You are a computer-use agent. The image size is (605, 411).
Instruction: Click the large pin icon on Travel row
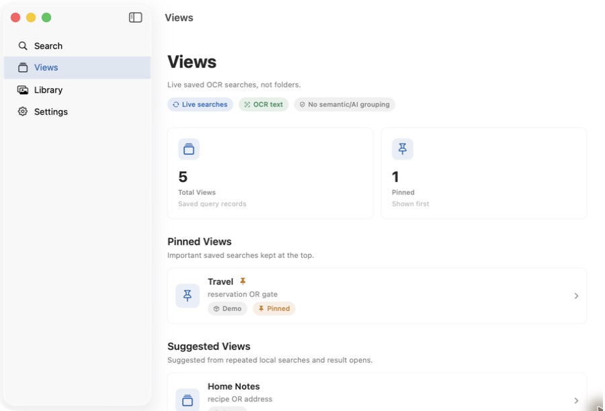click(188, 295)
